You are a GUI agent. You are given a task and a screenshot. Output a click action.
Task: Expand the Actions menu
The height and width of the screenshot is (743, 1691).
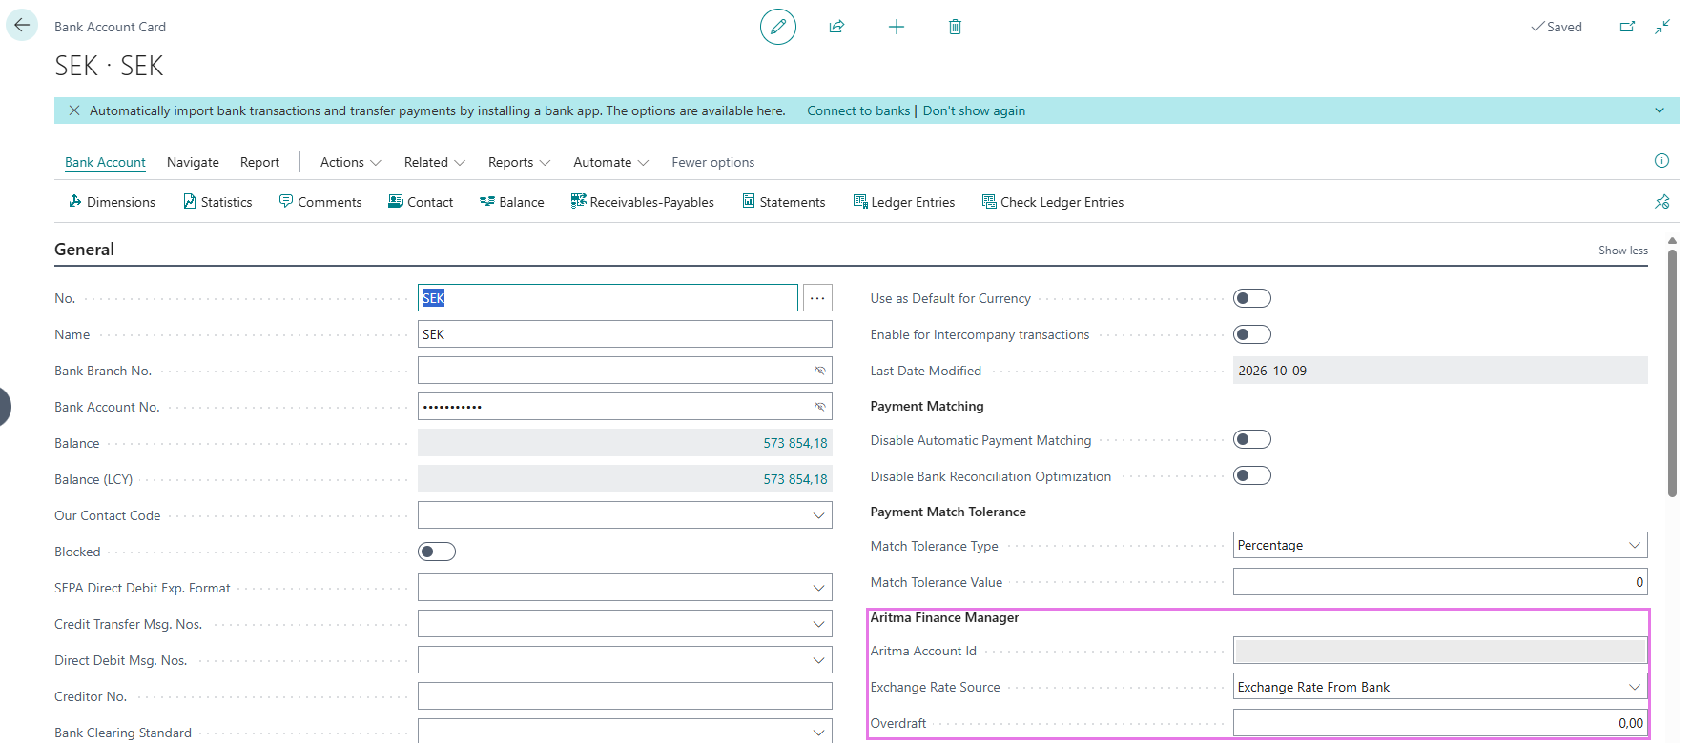351,162
